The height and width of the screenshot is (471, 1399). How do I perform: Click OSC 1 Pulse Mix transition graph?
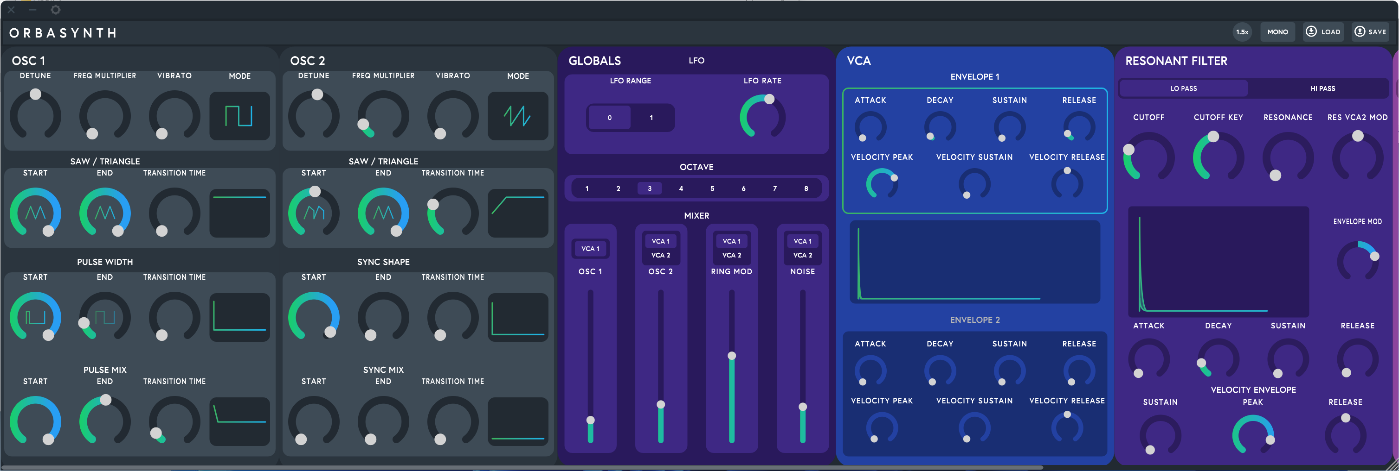(239, 422)
